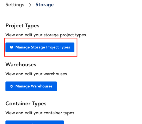142x124 pixels.
Task: Click the divider line below the breadcrumb
Action: point(71,13)
